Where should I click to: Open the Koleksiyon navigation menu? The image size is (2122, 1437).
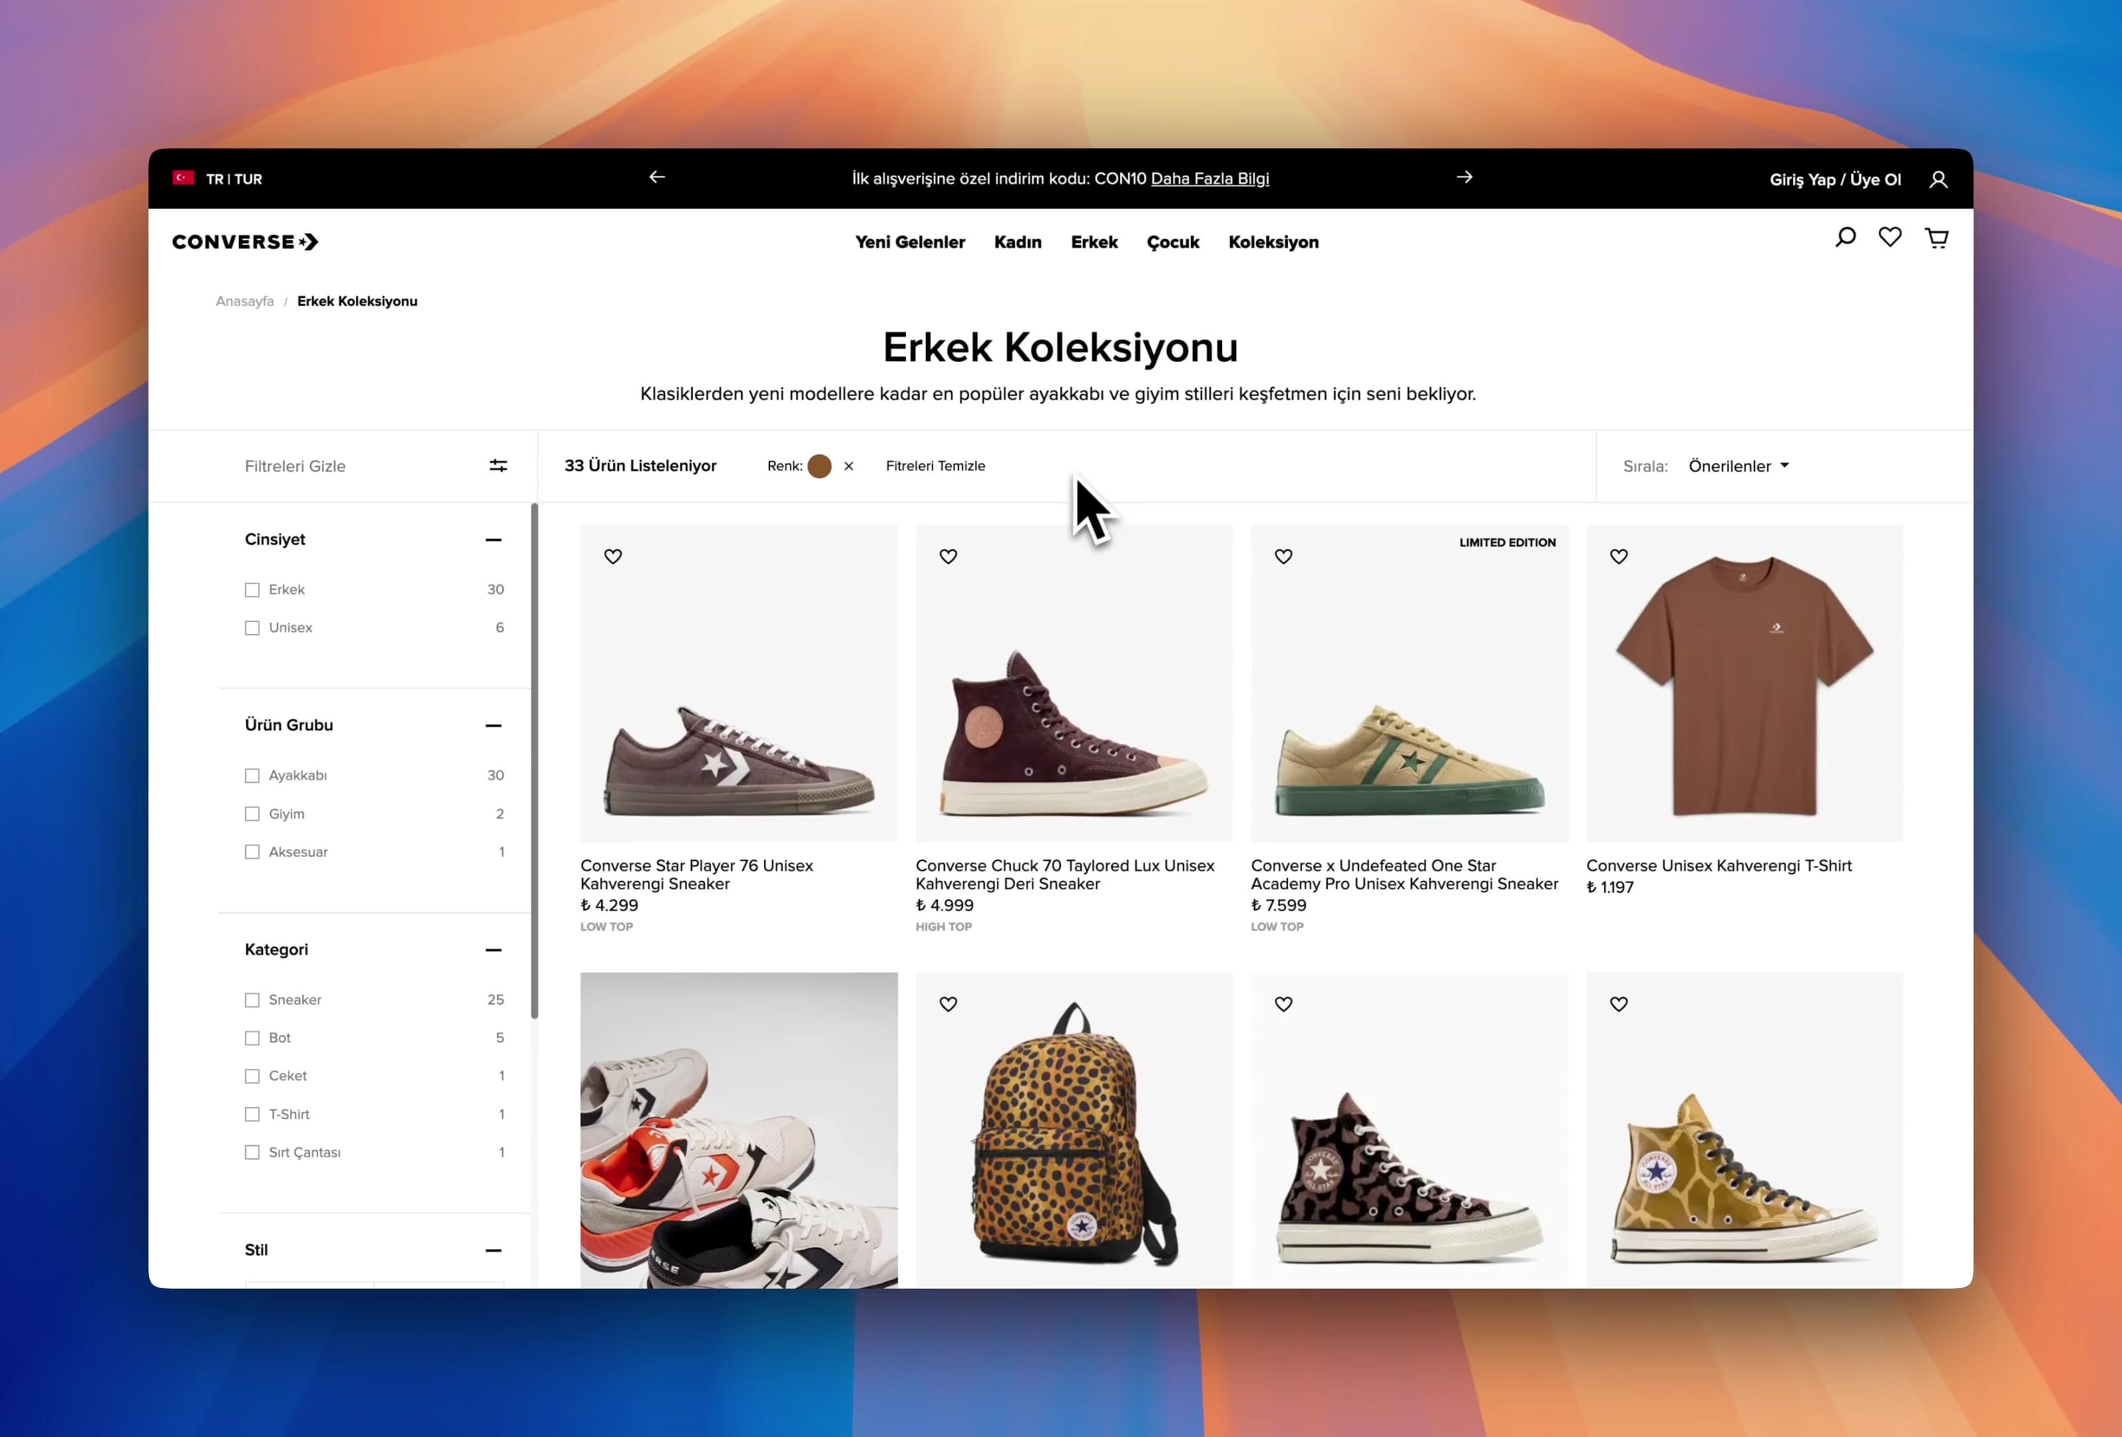(1273, 243)
